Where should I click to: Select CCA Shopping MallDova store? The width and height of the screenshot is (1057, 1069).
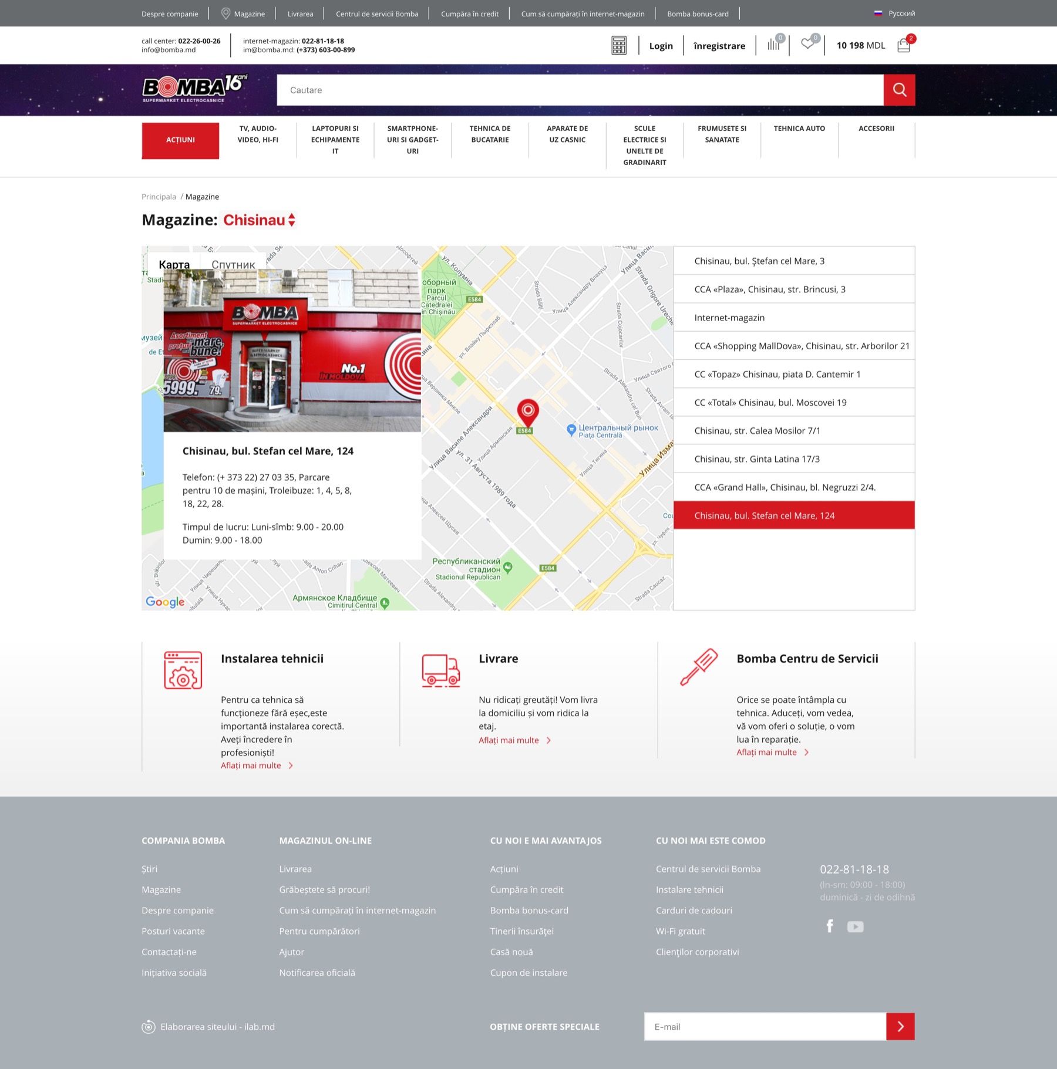point(794,346)
